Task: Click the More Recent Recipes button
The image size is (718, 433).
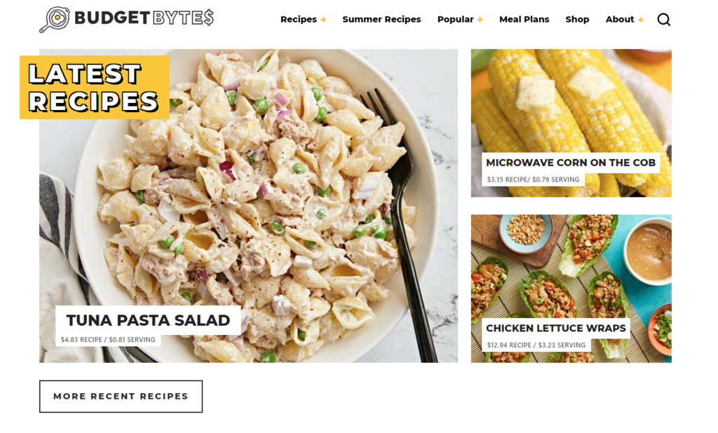Action: [121, 397]
